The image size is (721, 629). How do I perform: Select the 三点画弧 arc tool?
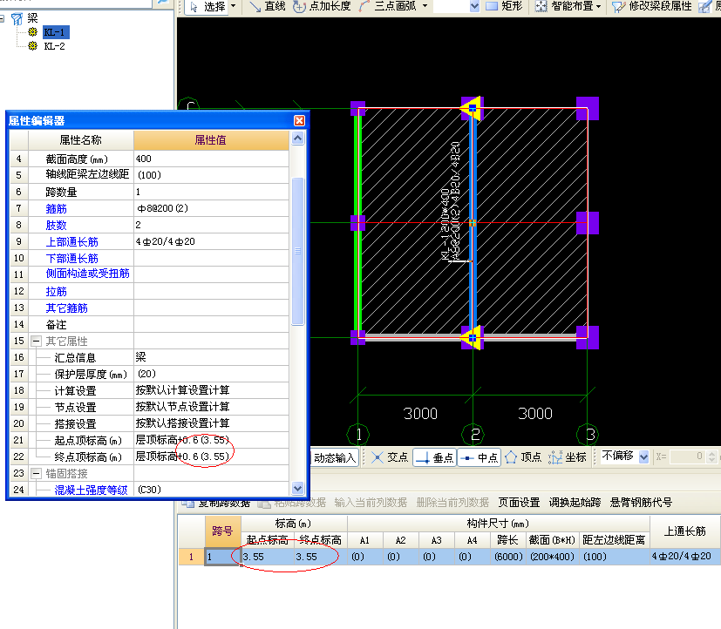388,6
